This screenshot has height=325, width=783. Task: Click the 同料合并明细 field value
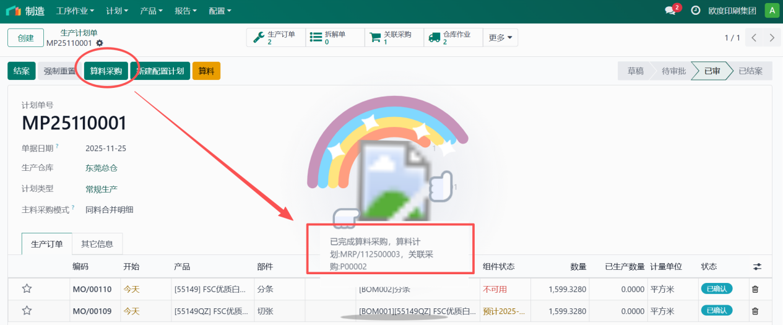point(110,210)
